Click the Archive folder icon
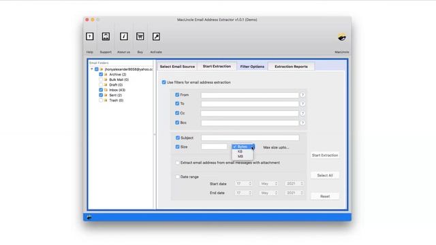Viewport: 436px width, 245px height. click(106, 74)
